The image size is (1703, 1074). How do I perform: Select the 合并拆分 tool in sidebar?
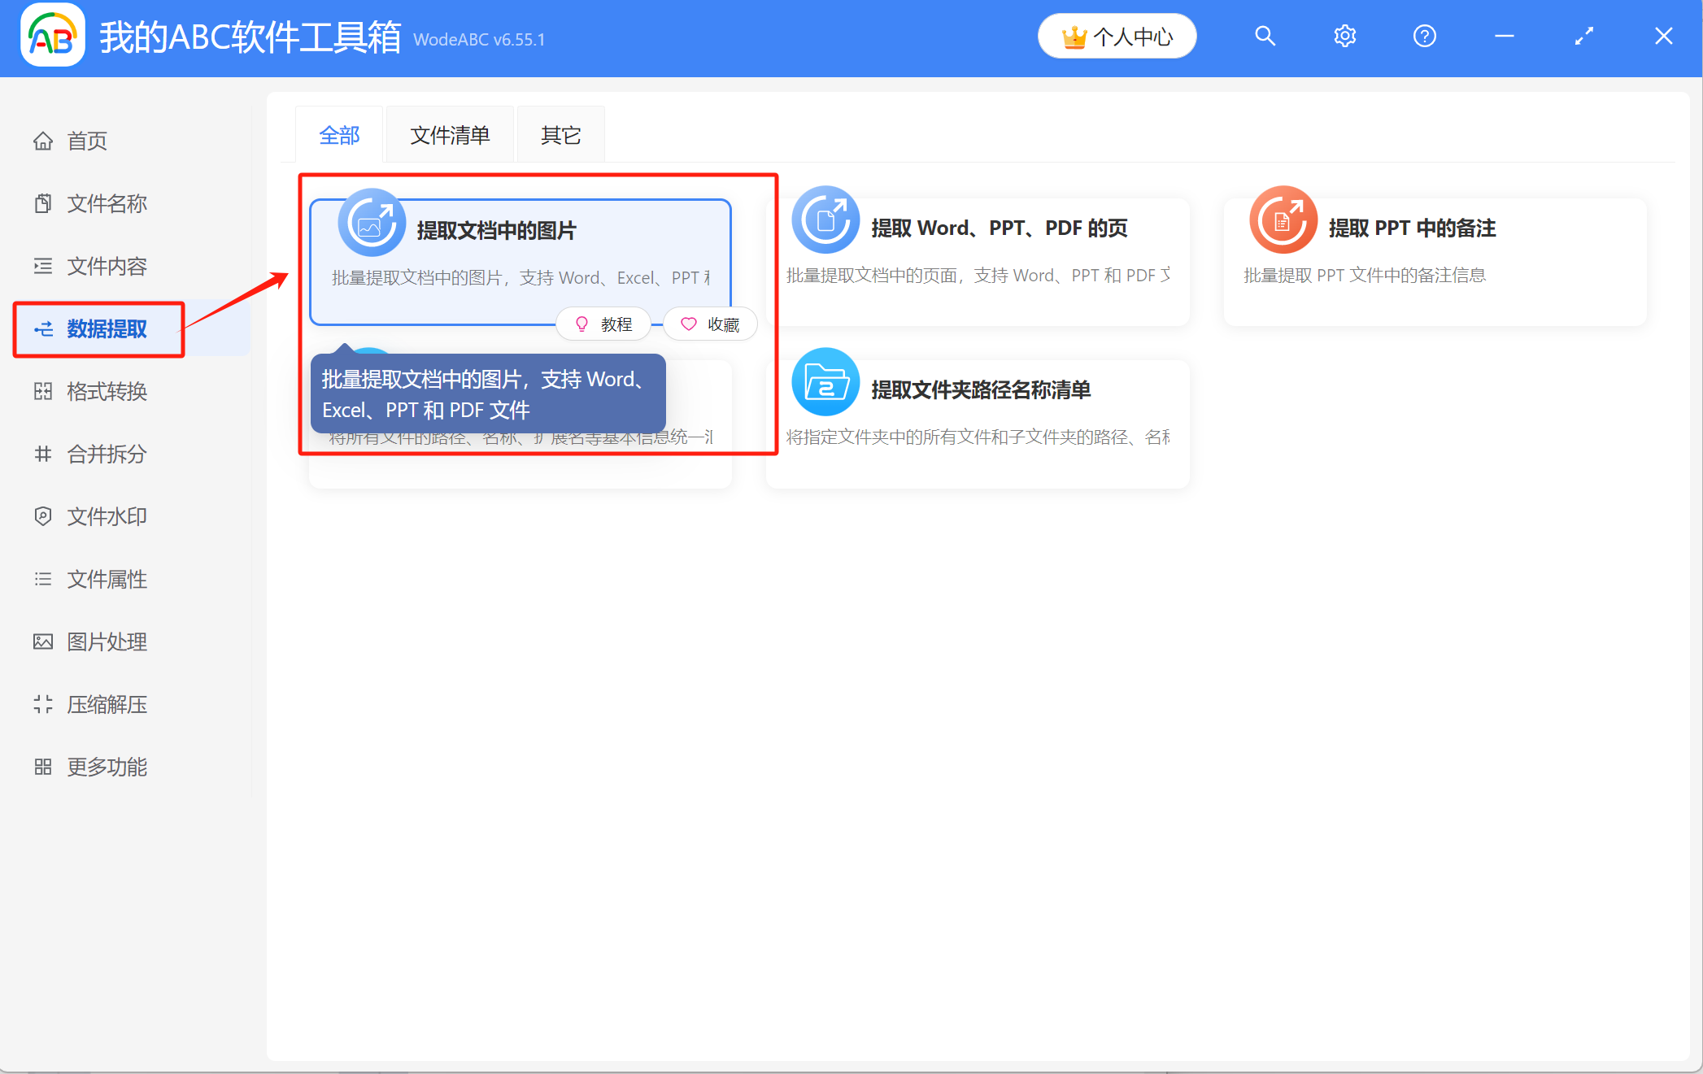pyautogui.click(x=107, y=454)
